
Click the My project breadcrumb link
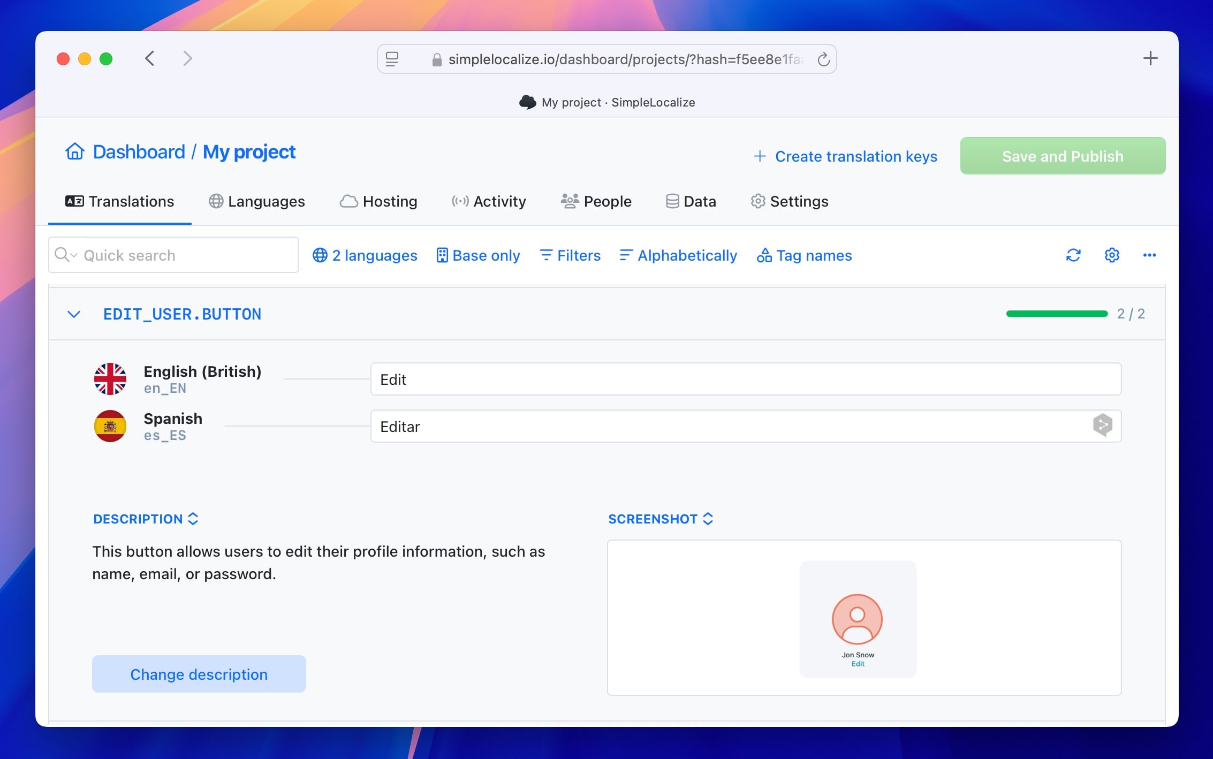[x=249, y=152]
